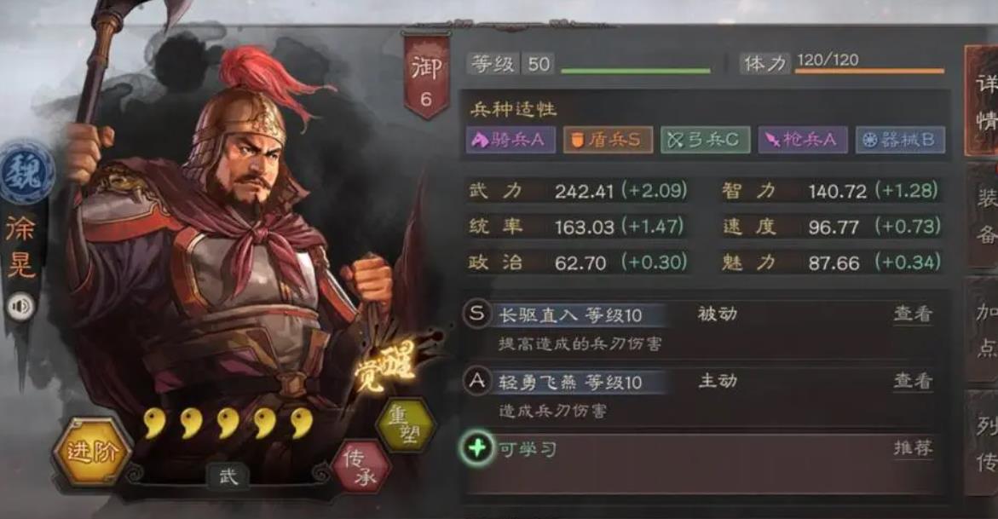Open 查看 for skill 轻勇飞燕

pos(914,381)
